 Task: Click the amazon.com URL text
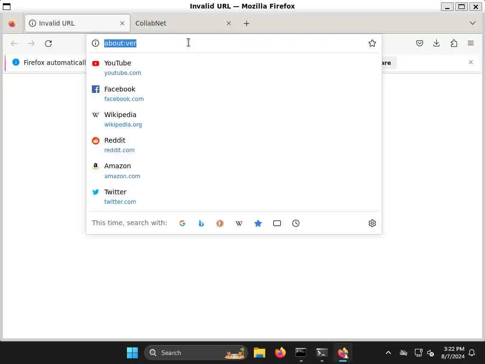click(122, 176)
